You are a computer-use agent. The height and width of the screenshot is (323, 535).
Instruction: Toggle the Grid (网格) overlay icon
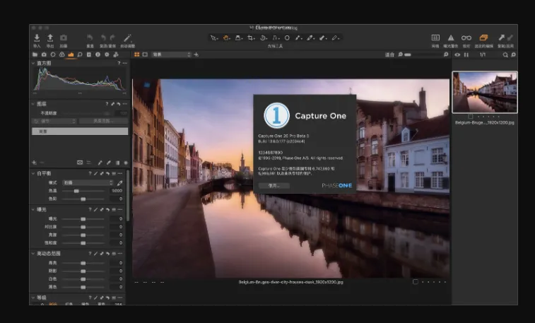coord(435,38)
